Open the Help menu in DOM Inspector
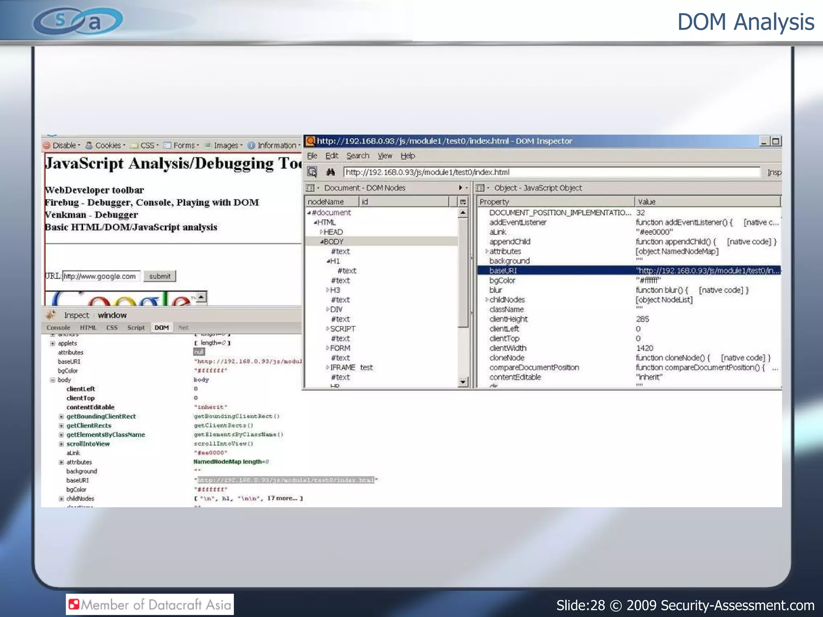This screenshot has height=617, width=823. click(x=407, y=156)
